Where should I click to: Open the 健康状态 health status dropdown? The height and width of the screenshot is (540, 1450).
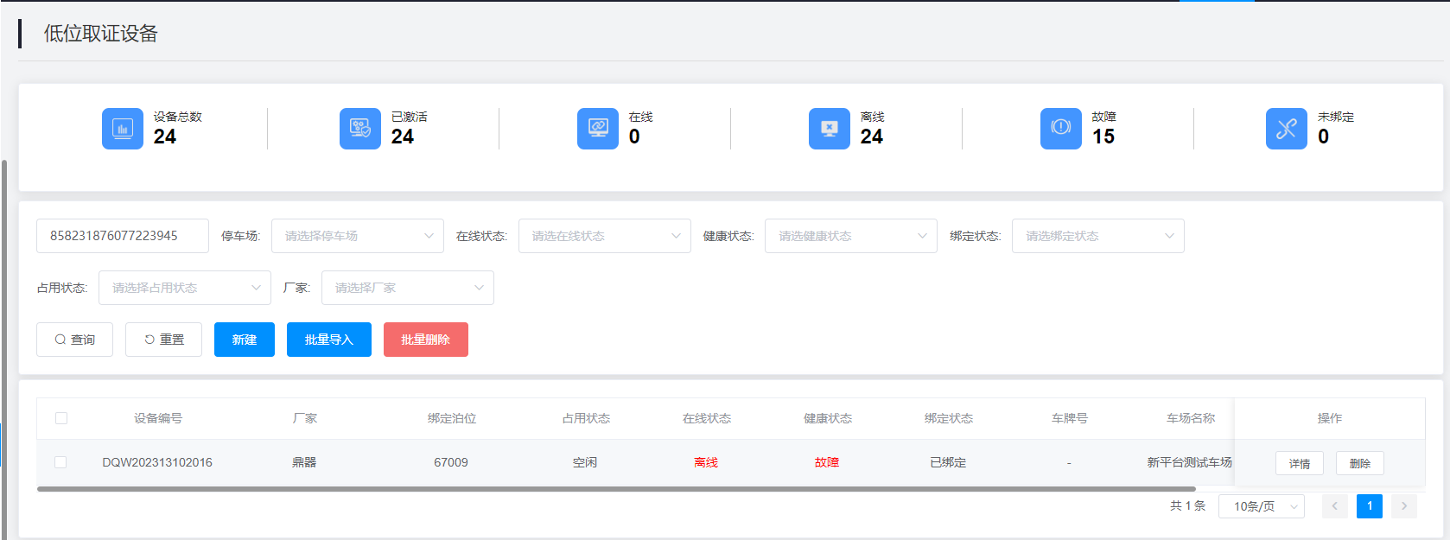(x=851, y=236)
